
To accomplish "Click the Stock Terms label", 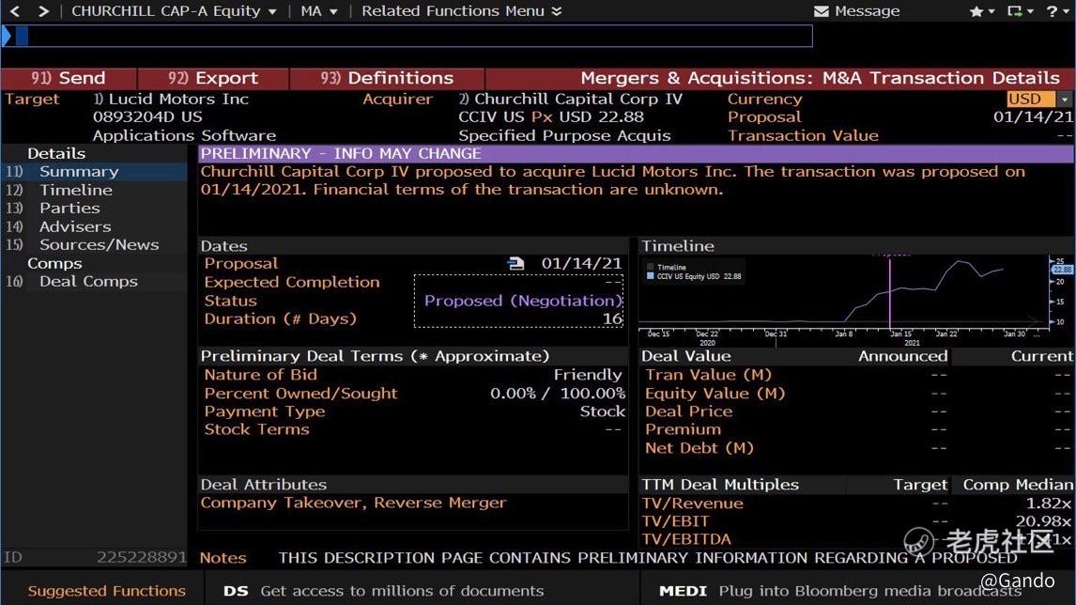I will (x=256, y=430).
